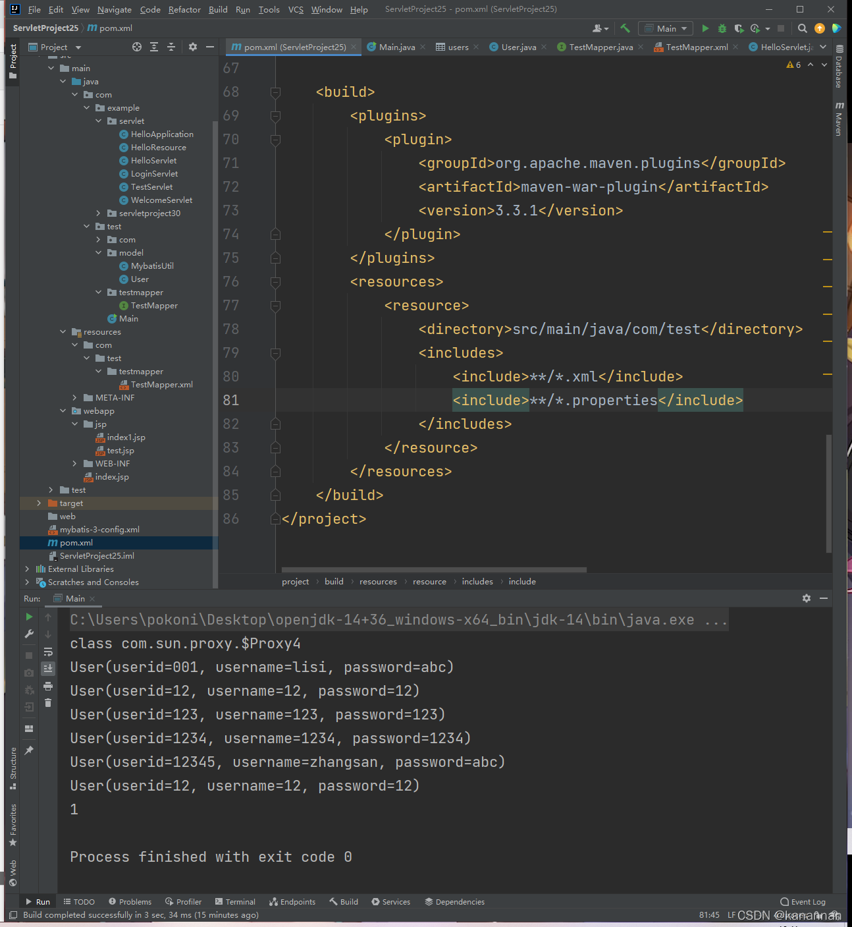The image size is (852, 927).
Task: Open the Terminal tool window
Action: [x=235, y=902]
